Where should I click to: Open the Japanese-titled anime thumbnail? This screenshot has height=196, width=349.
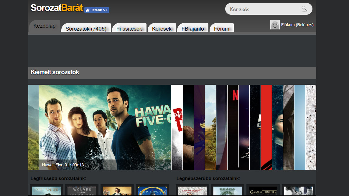[x=152, y=191]
